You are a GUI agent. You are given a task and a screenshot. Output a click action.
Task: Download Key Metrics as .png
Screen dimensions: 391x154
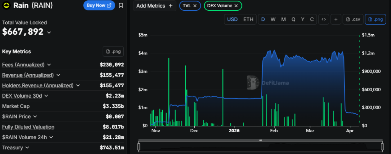click(113, 51)
